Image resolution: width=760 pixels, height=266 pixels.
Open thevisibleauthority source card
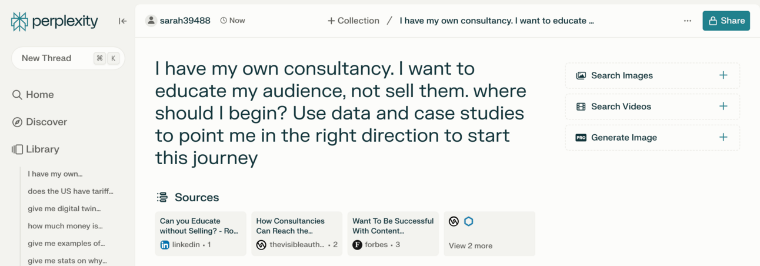[x=296, y=234]
